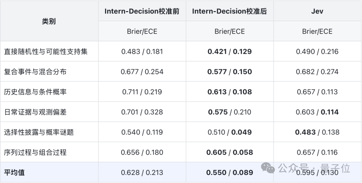Click the 历史信息与条件概率 row label

35,92
